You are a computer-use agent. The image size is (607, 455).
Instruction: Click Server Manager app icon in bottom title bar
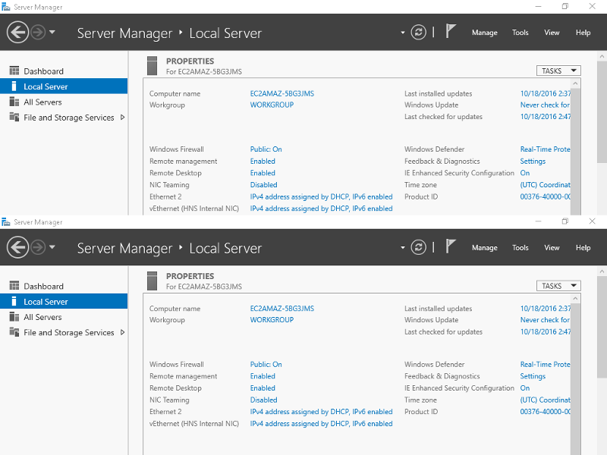tap(6, 222)
